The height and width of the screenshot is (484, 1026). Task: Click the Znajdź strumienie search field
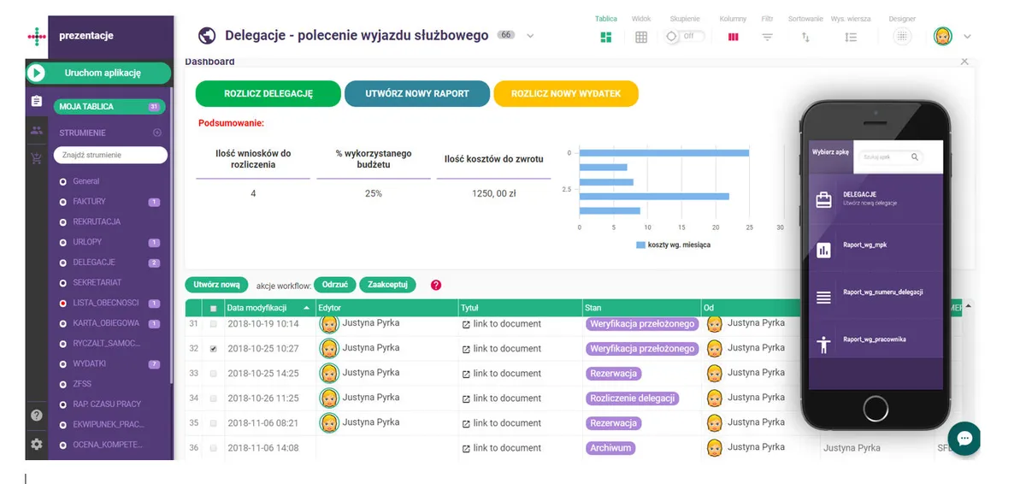click(x=110, y=155)
